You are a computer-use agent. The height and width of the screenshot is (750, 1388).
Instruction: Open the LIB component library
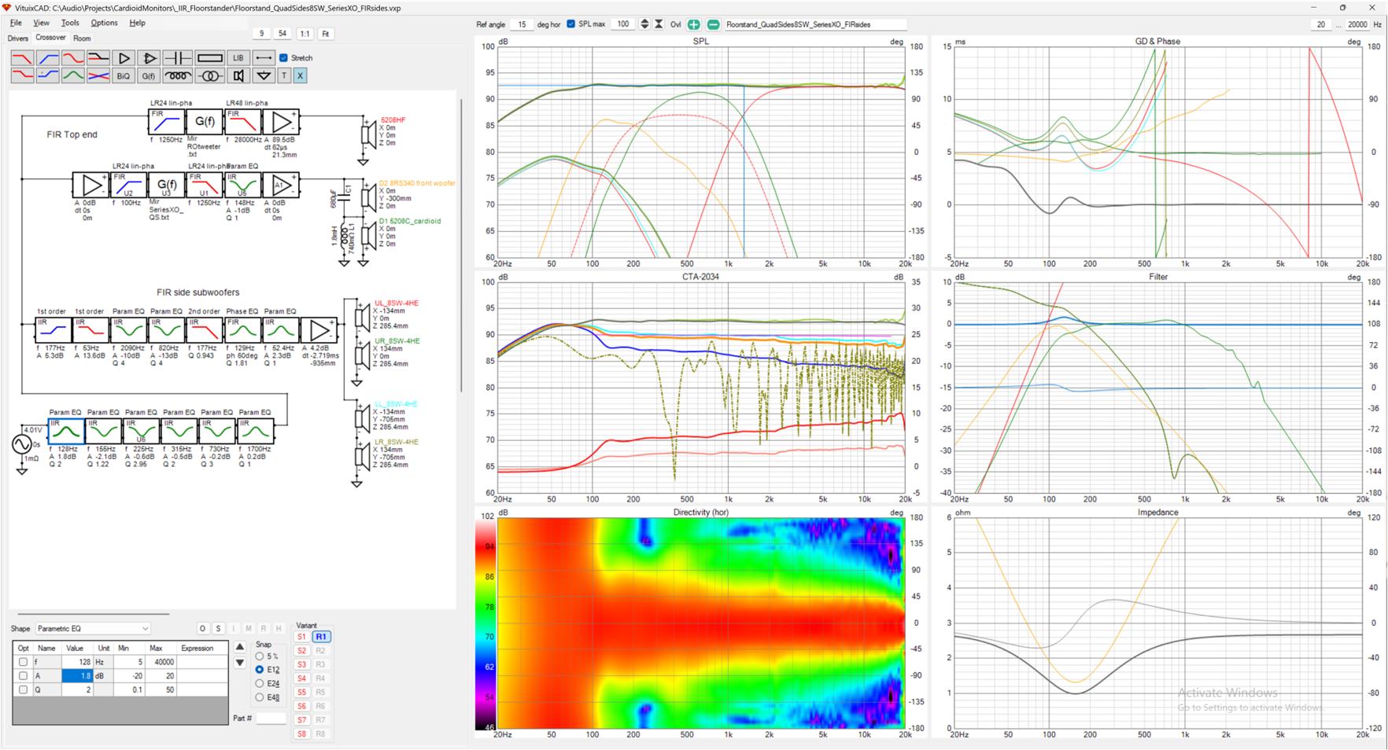pyautogui.click(x=238, y=58)
